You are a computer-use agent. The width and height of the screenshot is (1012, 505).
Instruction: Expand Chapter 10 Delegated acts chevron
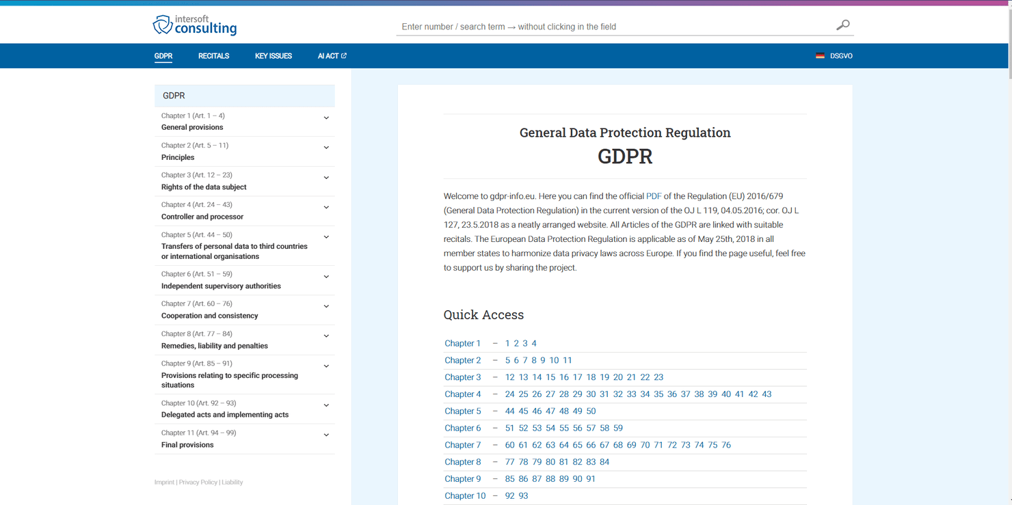(326, 405)
